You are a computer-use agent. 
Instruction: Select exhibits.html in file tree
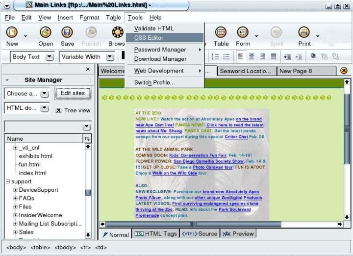(36, 156)
